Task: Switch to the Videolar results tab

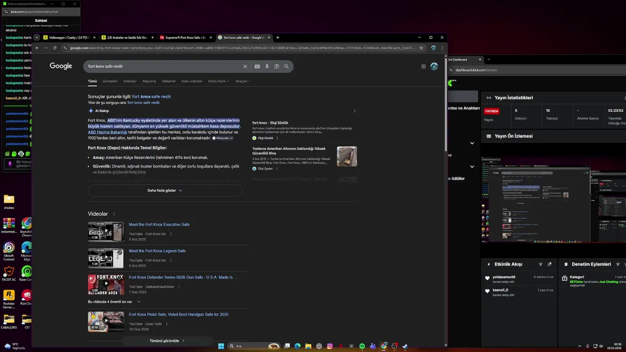Action: click(130, 81)
